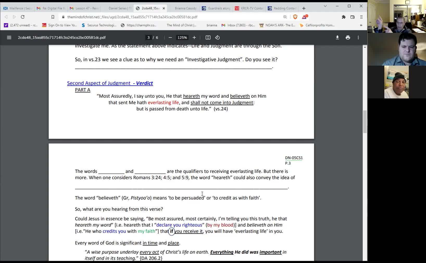426x263 pixels.
Task: Switch to KRCR-TV Contact tab
Action: [x=249, y=8]
